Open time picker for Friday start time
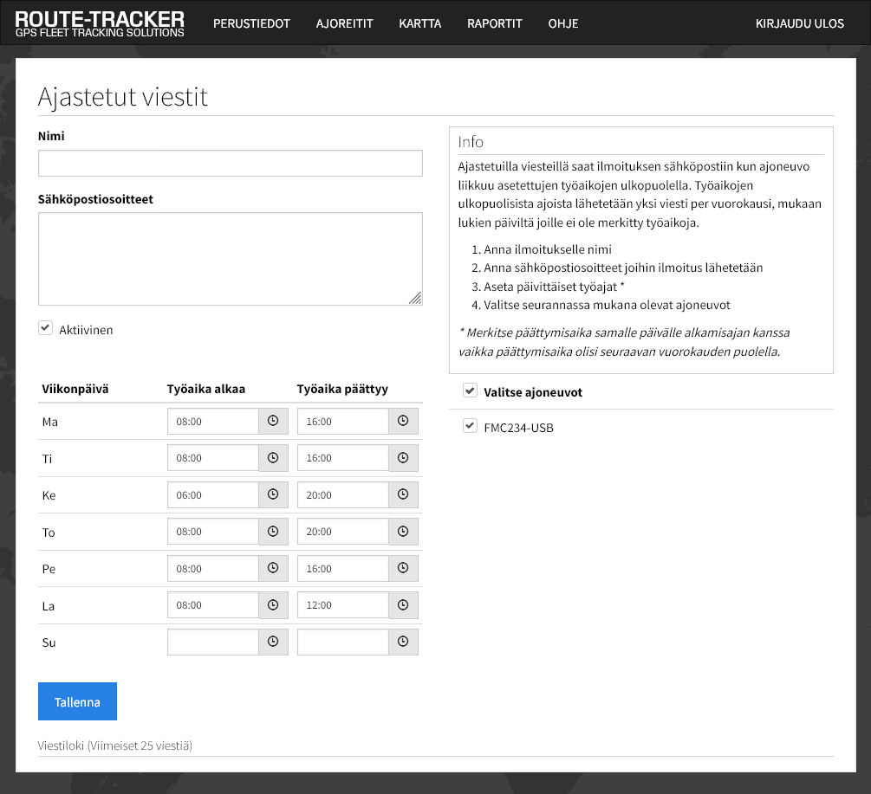 pyautogui.click(x=273, y=569)
